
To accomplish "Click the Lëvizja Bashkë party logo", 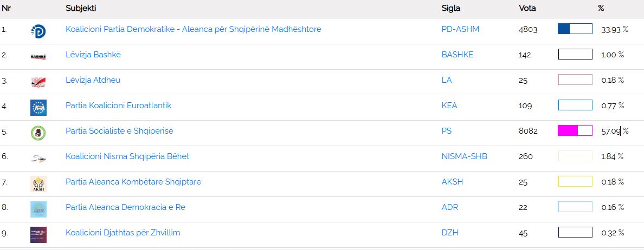I will pyautogui.click(x=38, y=56).
